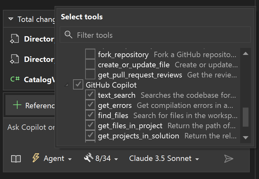Click the send message arrow icon

pos(229,159)
